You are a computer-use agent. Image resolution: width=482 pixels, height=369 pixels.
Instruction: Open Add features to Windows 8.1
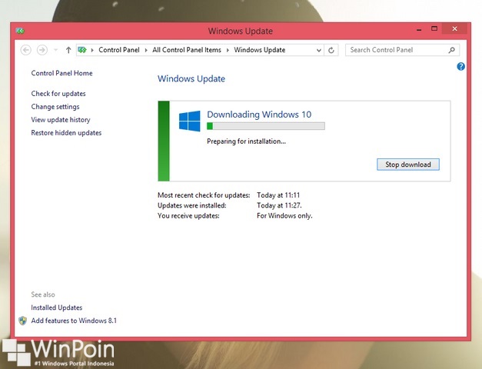(x=74, y=321)
